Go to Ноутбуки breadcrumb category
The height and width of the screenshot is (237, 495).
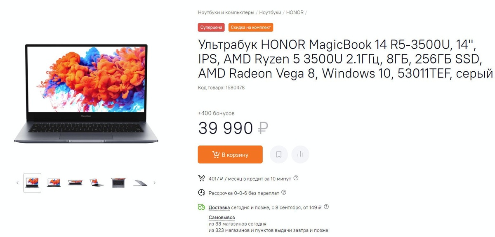pyautogui.click(x=270, y=12)
